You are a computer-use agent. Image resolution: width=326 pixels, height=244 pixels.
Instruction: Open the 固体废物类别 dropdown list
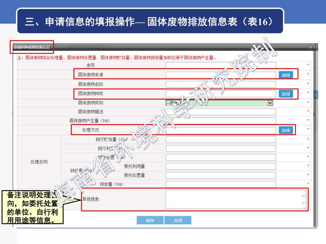[x=219, y=103]
